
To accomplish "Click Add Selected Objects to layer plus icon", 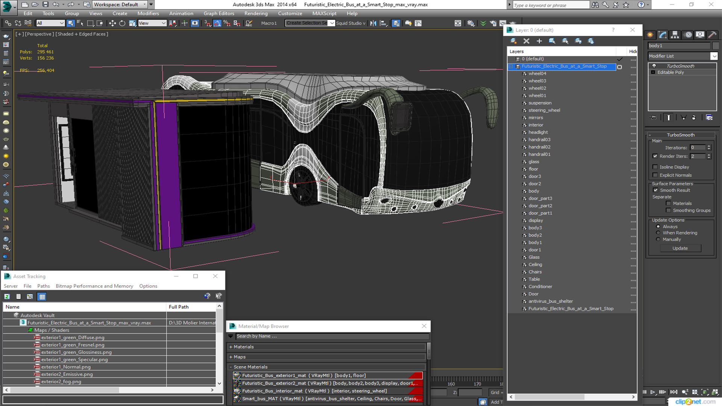I will (x=539, y=41).
